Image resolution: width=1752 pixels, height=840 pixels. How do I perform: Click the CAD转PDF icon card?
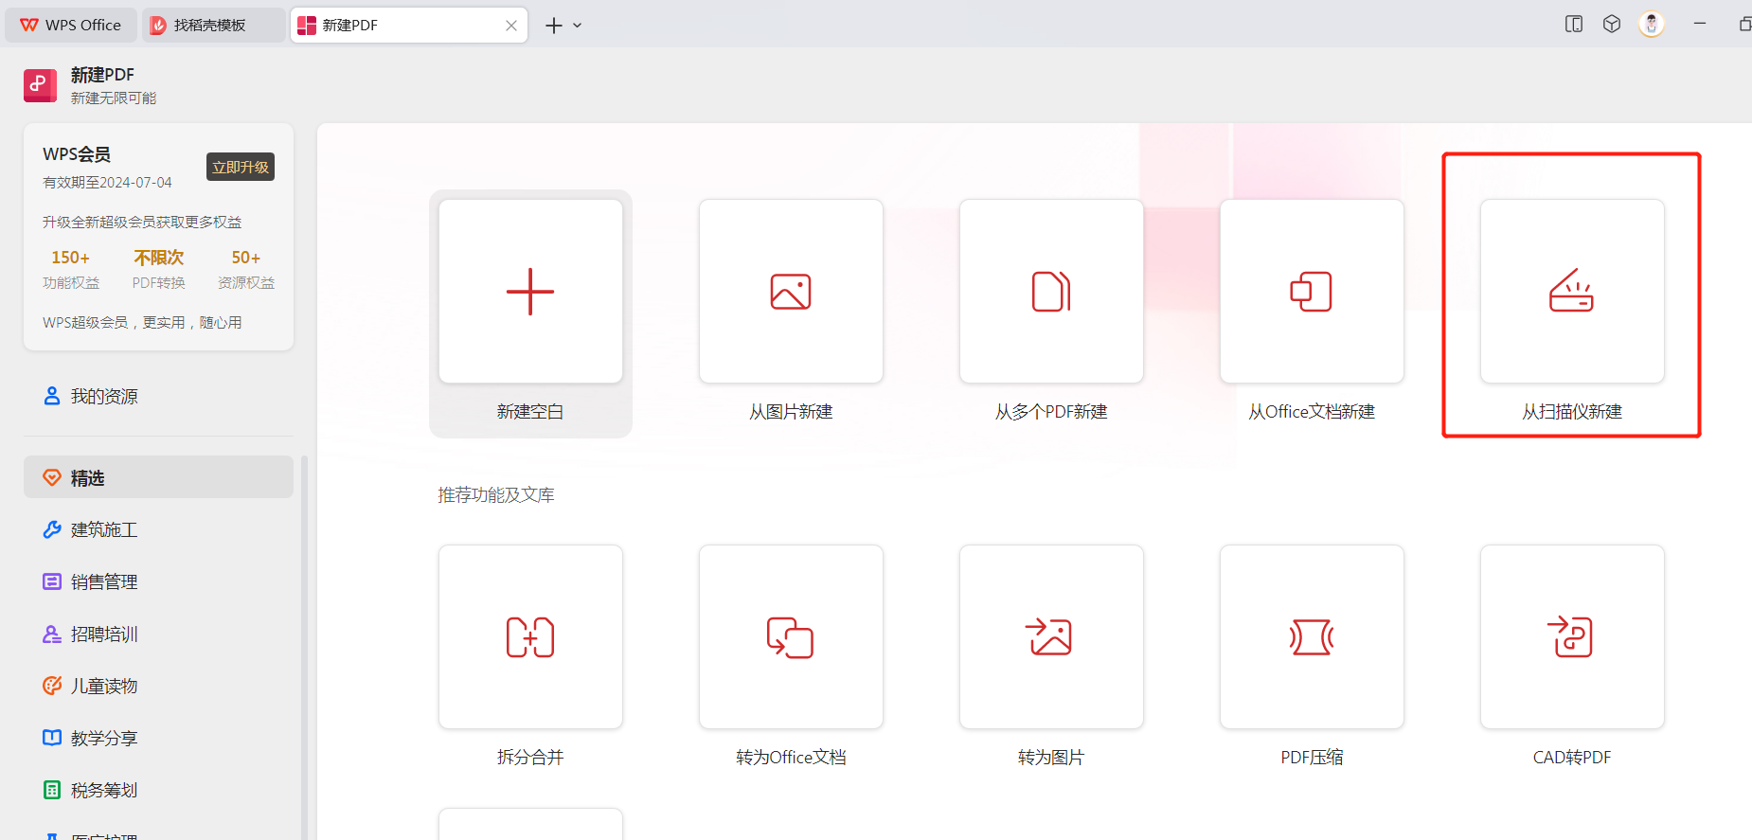coord(1571,636)
